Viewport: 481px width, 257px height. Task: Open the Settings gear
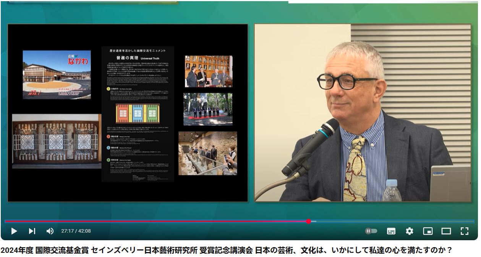click(x=410, y=231)
